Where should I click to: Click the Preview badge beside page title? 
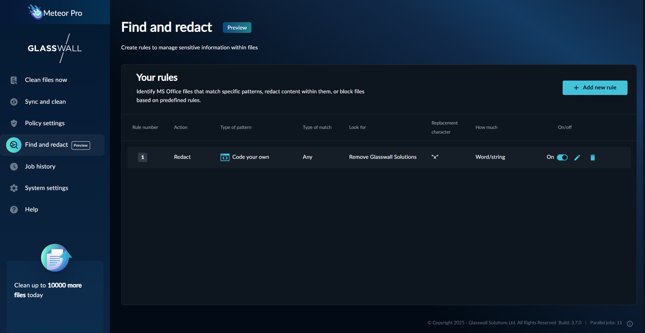pos(237,28)
